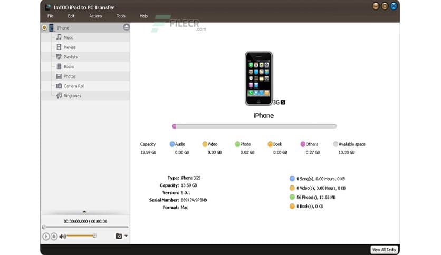Screen dimensions: 441x255
Task: Adjust the orange volume slider
Action: pyautogui.click(x=81, y=236)
